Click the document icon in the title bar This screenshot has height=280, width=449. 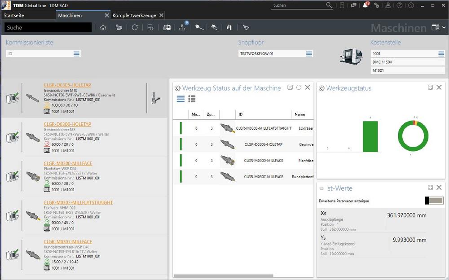pos(342,5)
